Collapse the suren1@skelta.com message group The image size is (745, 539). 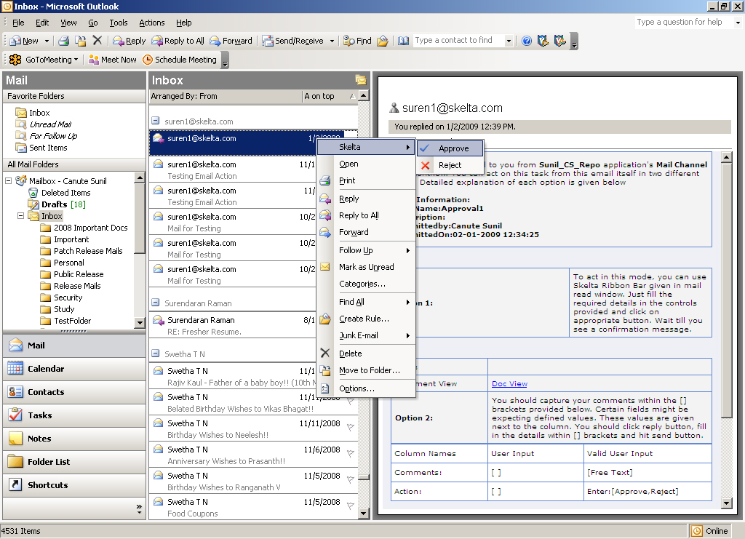[x=155, y=121]
